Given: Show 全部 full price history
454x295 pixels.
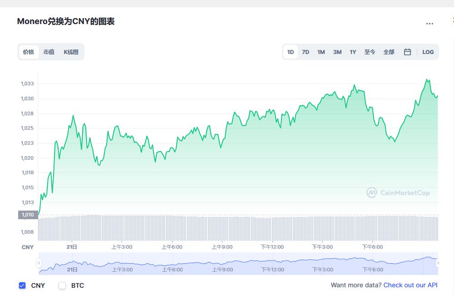Looking at the screenshot, I should point(389,52).
